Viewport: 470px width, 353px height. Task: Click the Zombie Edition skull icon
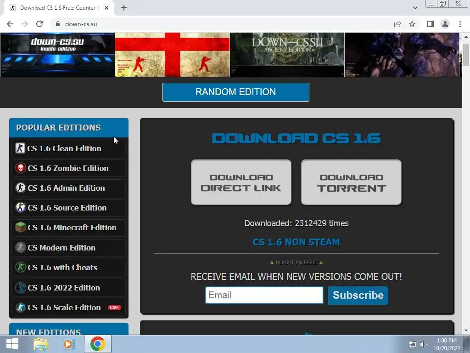(x=20, y=168)
